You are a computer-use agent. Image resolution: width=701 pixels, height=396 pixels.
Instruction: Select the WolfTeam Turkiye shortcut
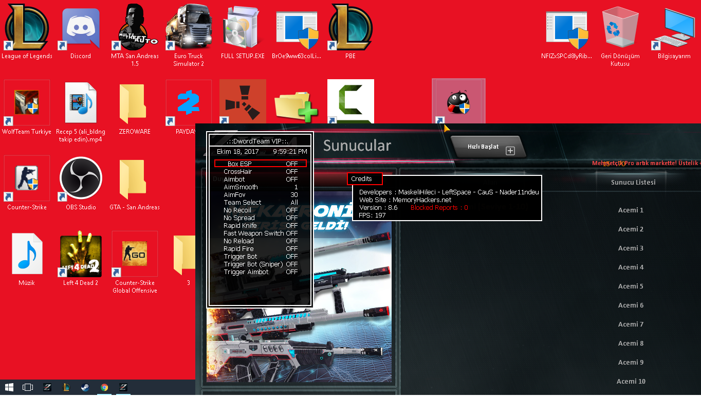27,107
